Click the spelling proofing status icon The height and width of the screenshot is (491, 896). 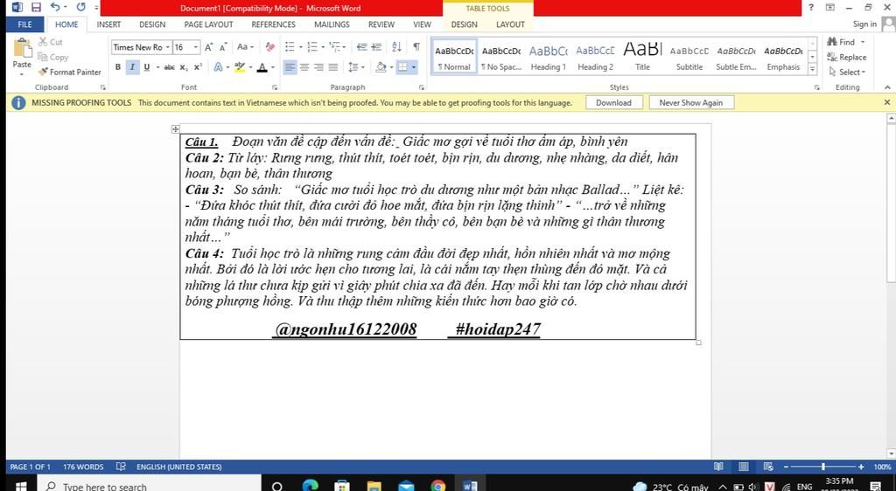pos(121,467)
